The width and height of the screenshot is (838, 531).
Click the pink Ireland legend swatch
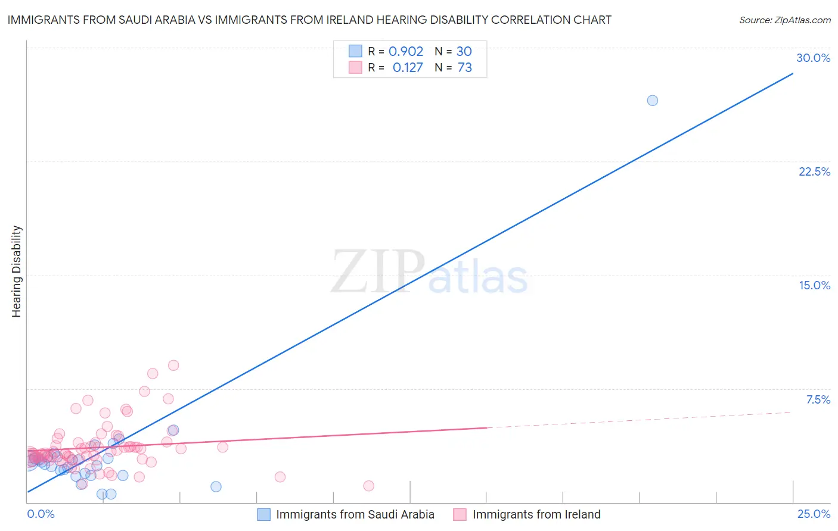click(x=460, y=514)
